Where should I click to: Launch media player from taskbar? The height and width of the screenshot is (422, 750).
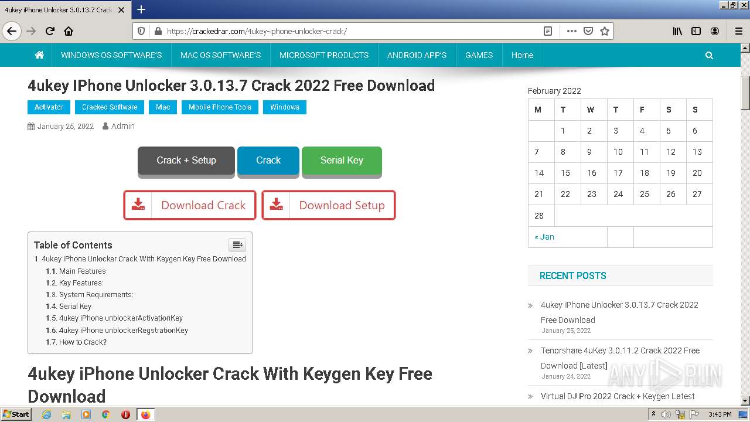pos(86,414)
